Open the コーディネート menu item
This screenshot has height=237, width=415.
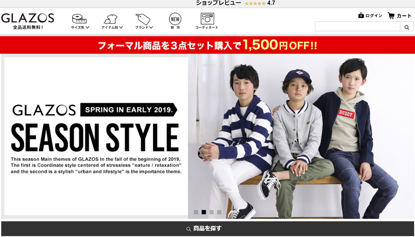coord(206,27)
